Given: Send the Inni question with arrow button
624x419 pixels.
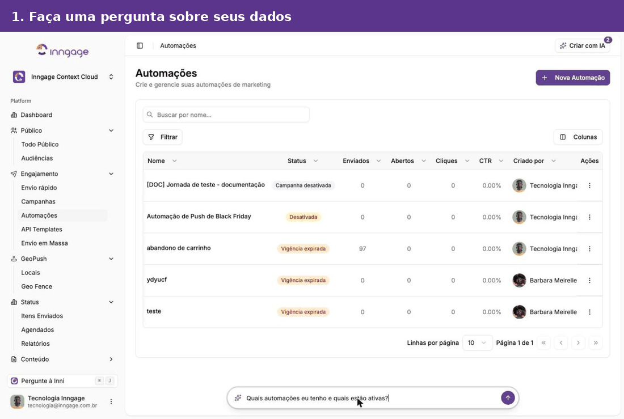Looking at the screenshot, I should [x=508, y=398].
